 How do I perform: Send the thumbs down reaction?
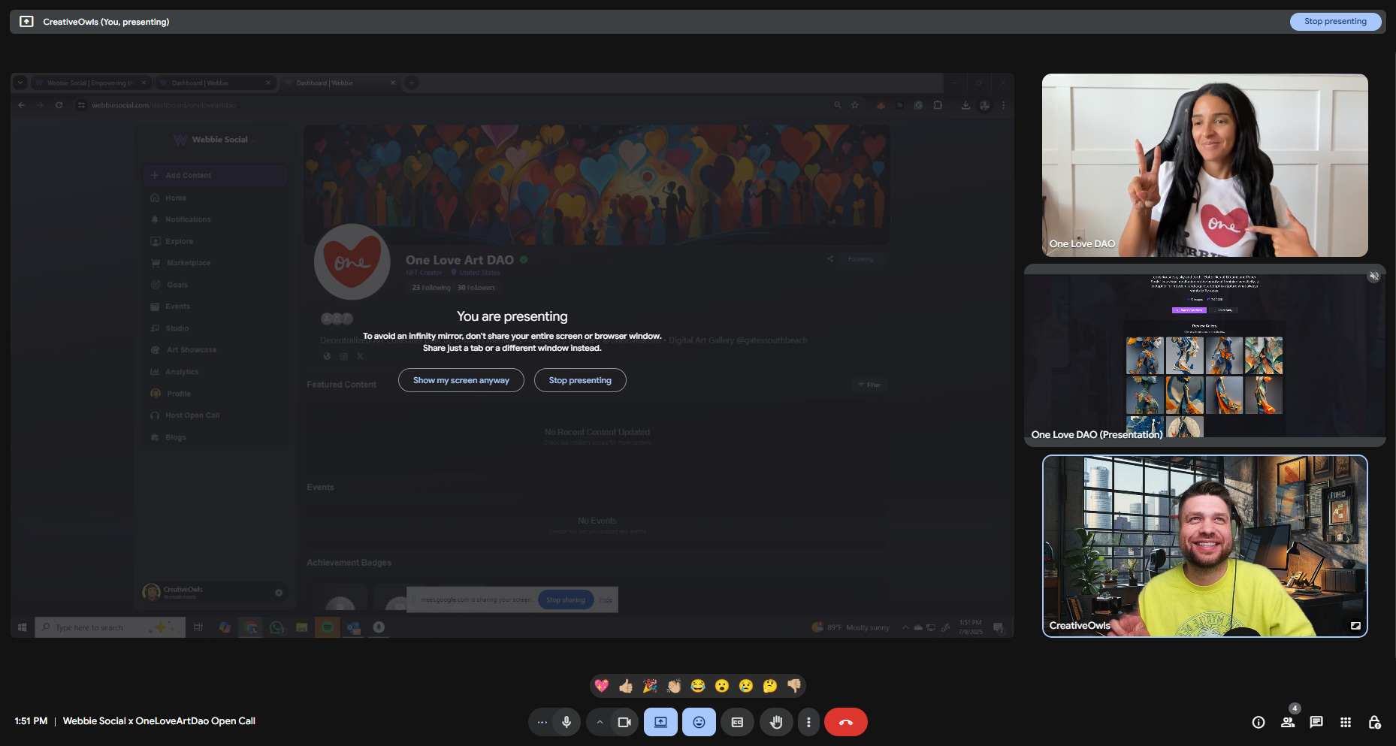tap(794, 685)
